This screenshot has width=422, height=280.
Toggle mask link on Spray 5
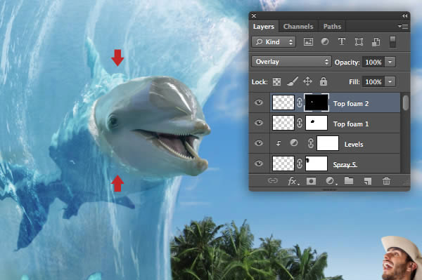click(x=300, y=164)
